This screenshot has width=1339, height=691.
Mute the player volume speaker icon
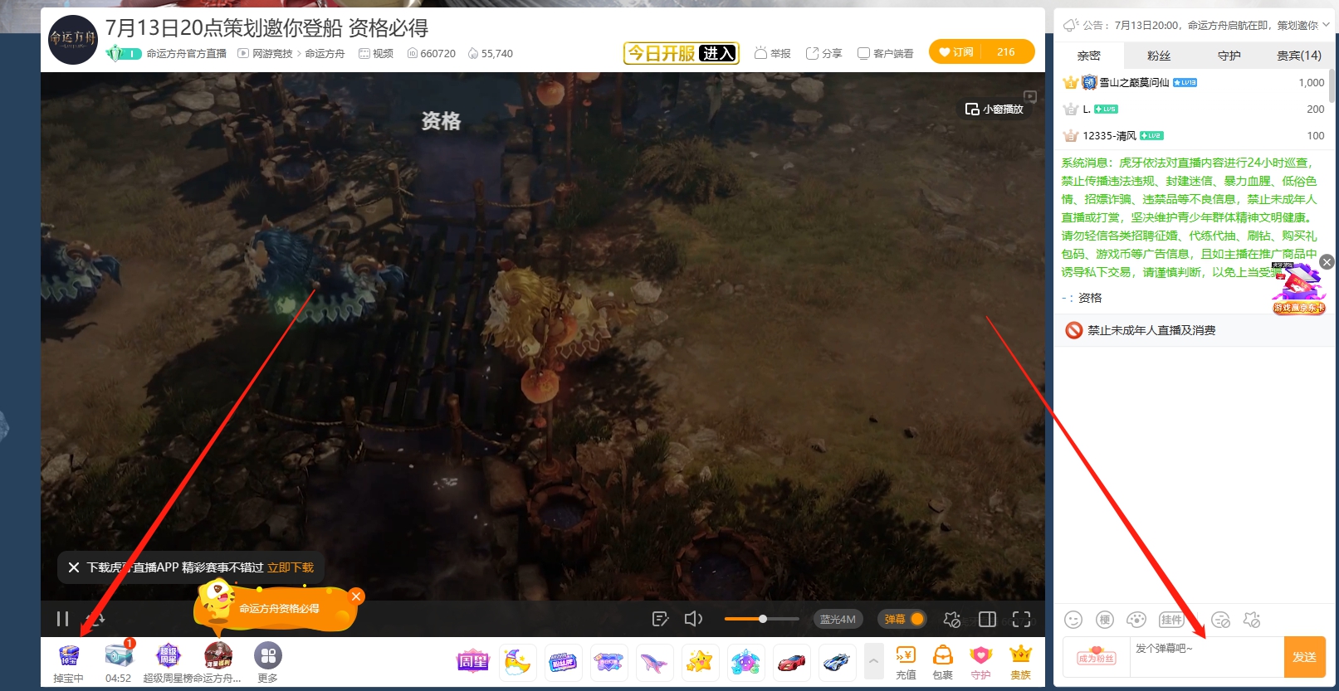693,619
